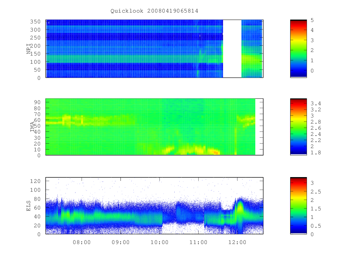This screenshot has width=351, height=263.
Task: Click the 10:00 time tick label
Action: [x=159, y=242]
